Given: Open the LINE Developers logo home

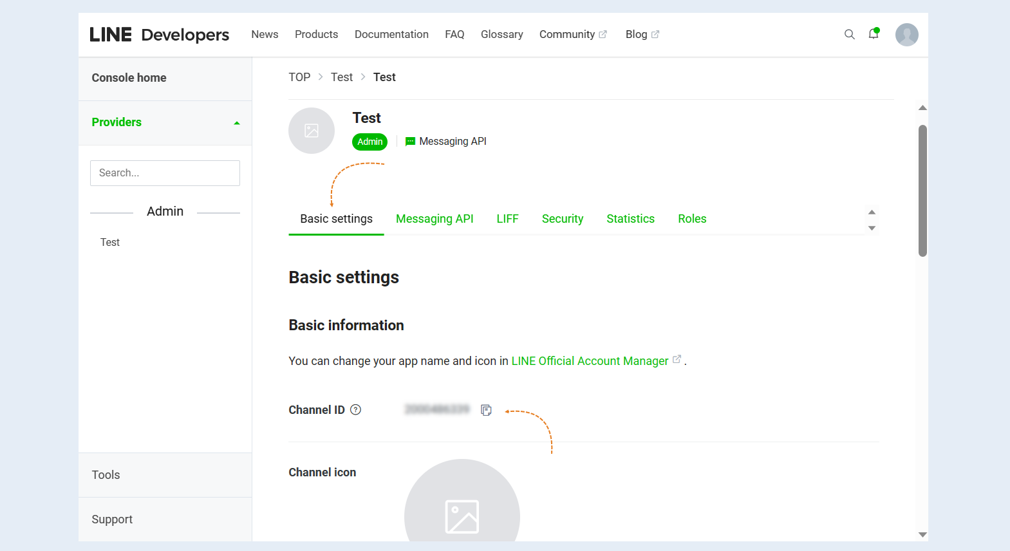Looking at the screenshot, I should (159, 35).
